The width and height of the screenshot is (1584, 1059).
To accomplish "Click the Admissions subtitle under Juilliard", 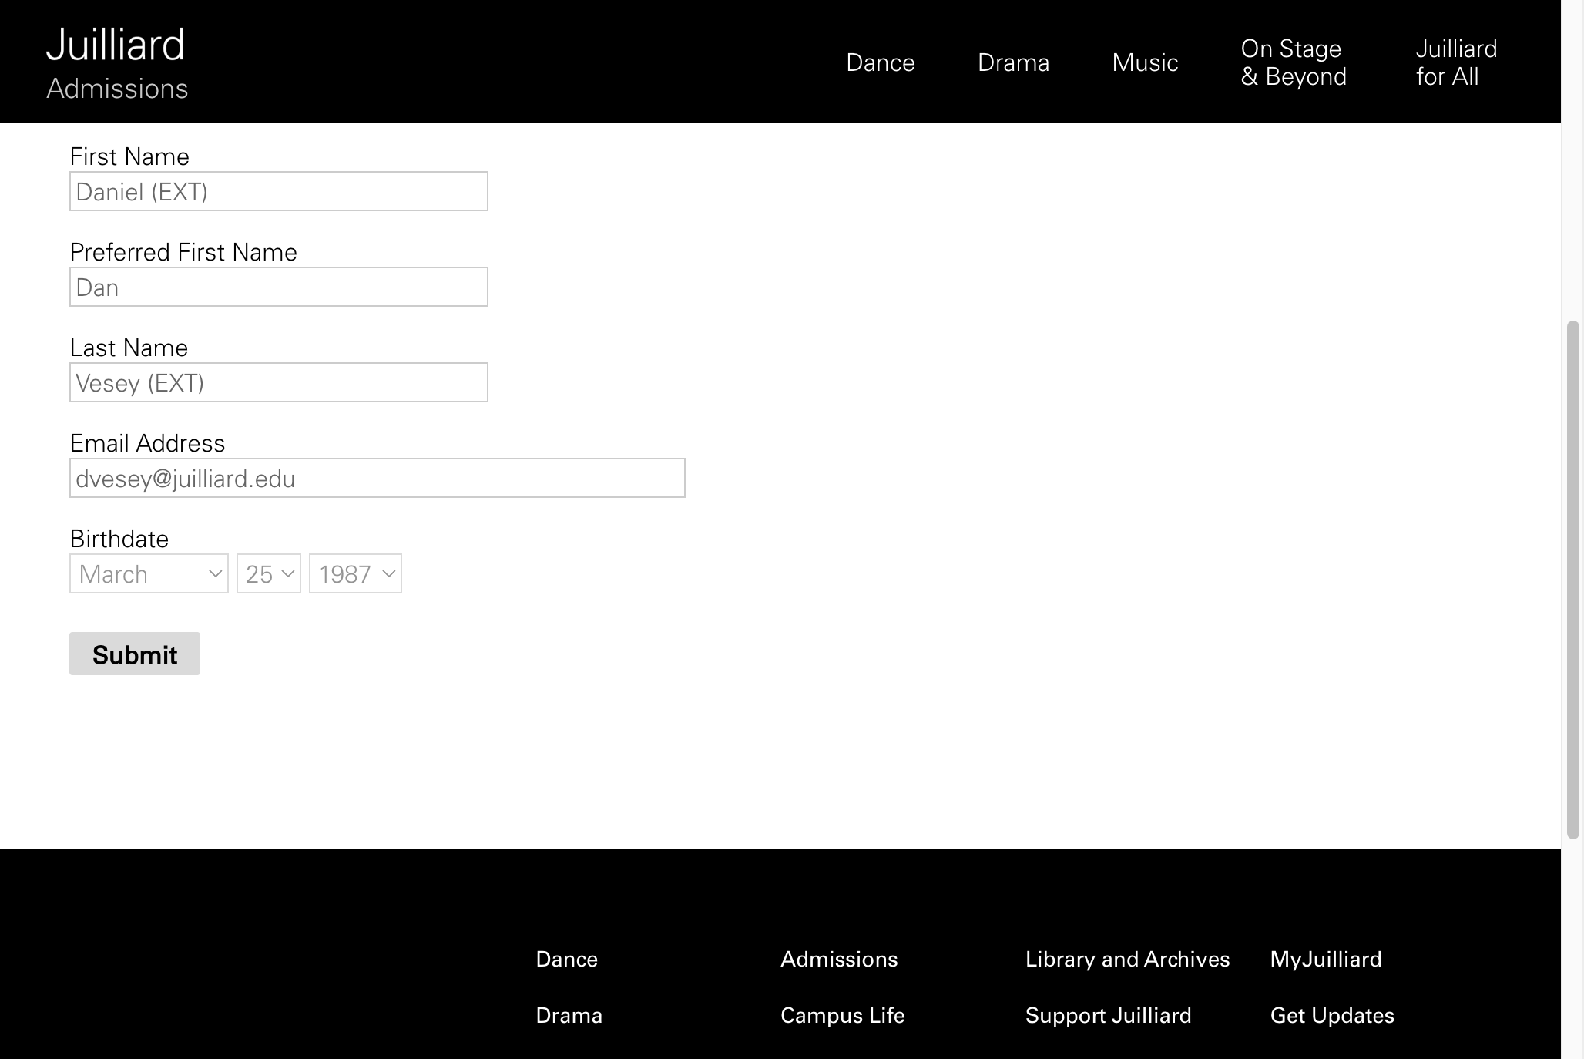I will pos(117,89).
